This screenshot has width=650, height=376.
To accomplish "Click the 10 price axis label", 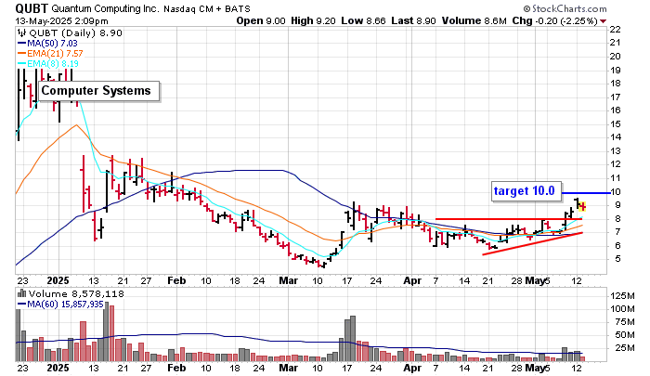I will coord(615,192).
